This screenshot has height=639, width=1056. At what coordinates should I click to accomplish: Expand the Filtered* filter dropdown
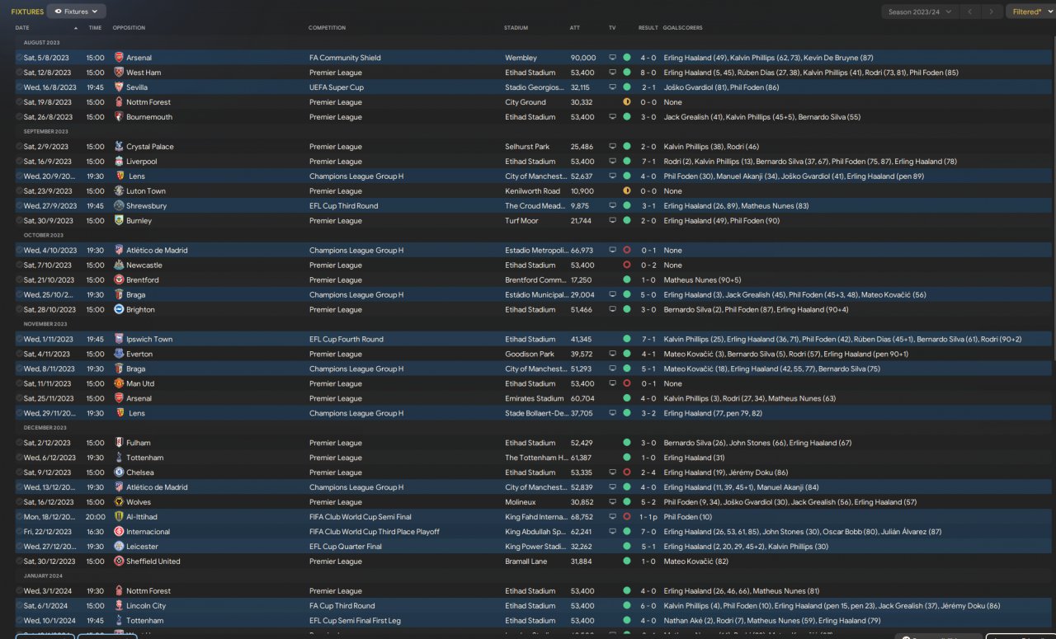pyautogui.click(x=1030, y=12)
